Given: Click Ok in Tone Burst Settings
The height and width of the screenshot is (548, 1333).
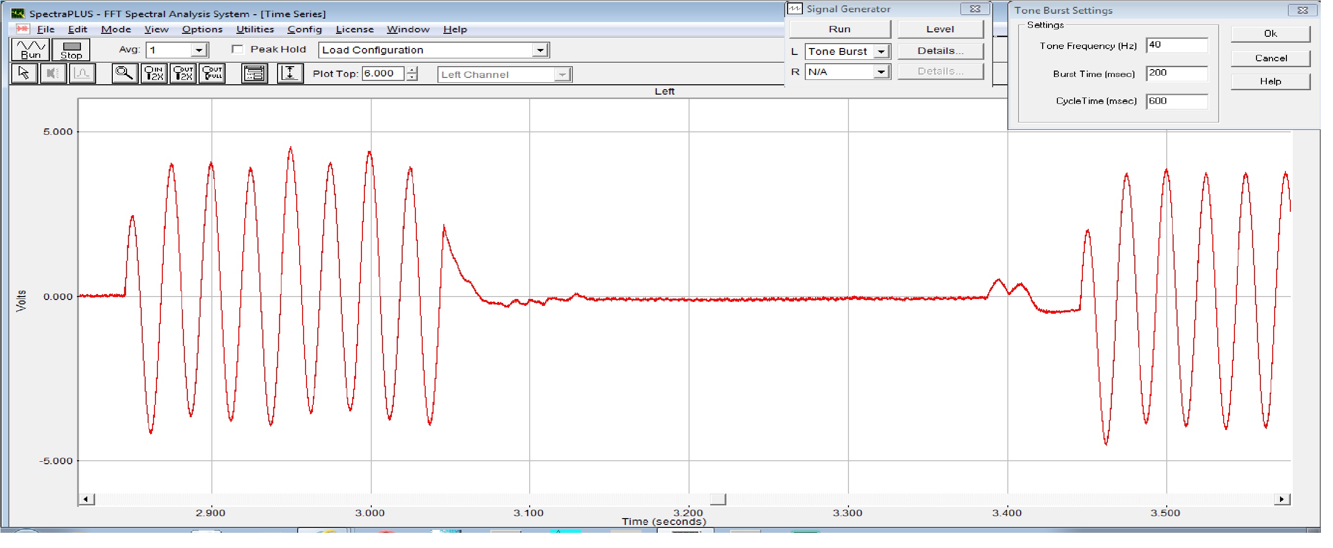Looking at the screenshot, I should [1270, 34].
